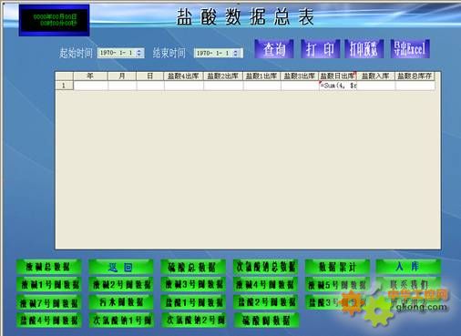Image resolution: width=461 pixels, height=336 pixels.
Task: Click the 打印 print button
Action: [320, 49]
